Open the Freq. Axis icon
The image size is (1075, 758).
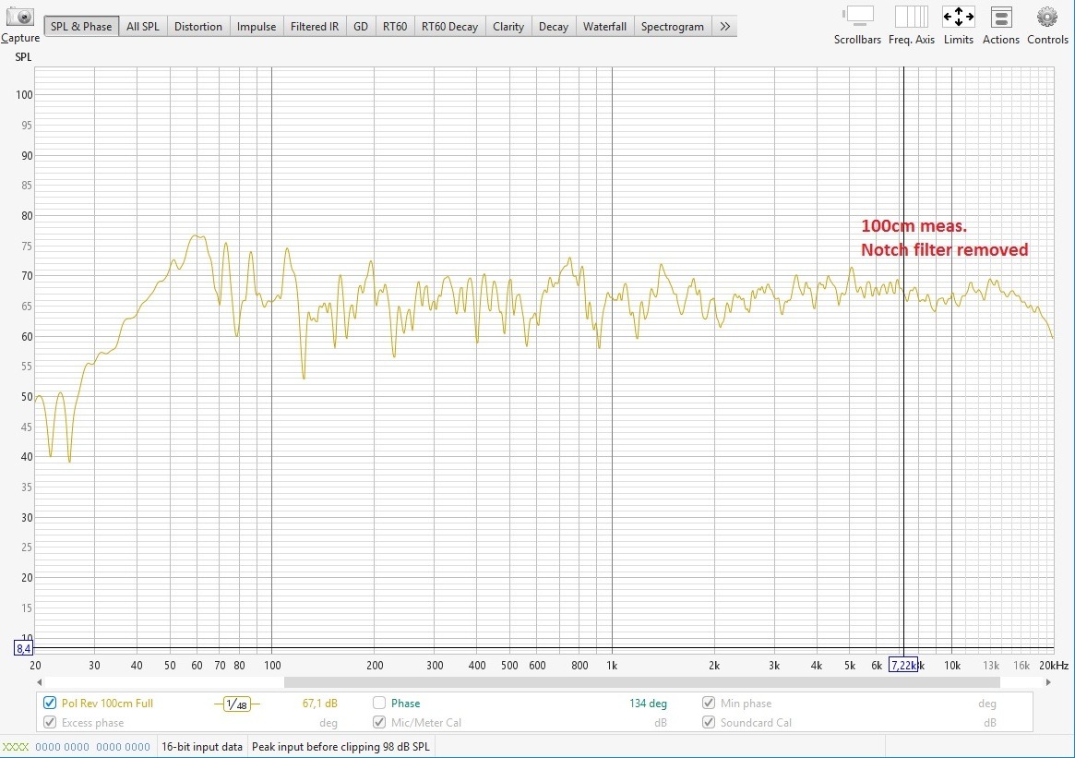tap(911, 17)
